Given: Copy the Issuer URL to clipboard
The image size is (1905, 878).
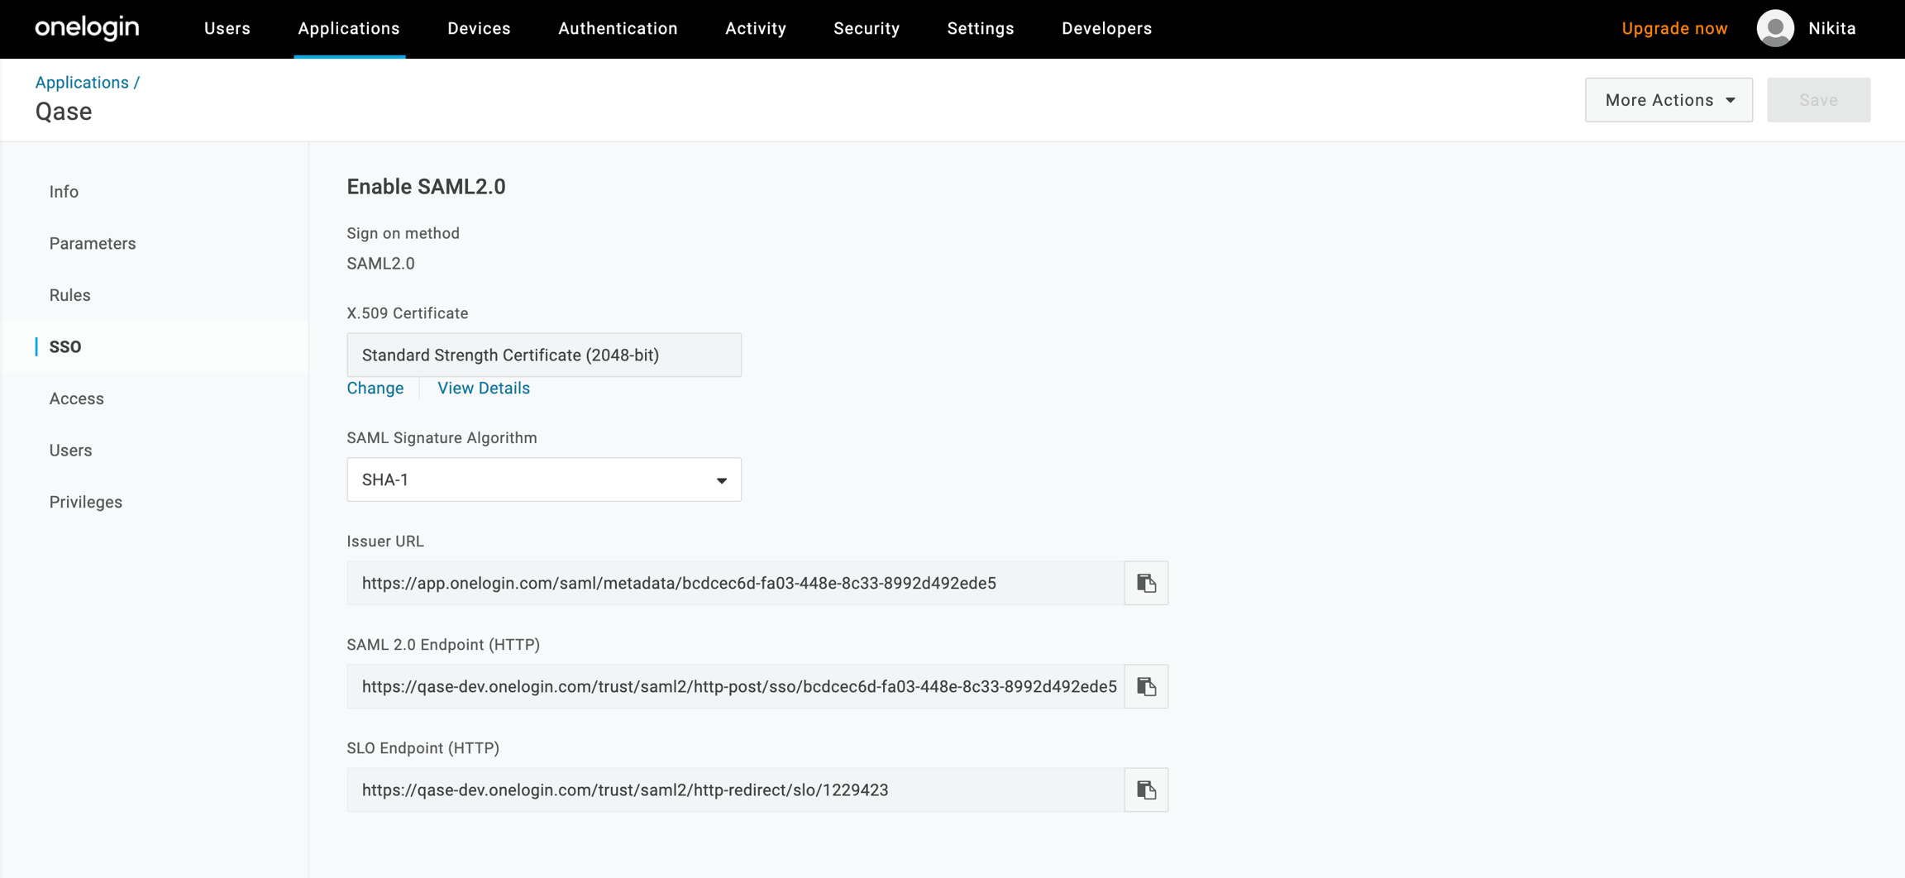Looking at the screenshot, I should coord(1146,583).
